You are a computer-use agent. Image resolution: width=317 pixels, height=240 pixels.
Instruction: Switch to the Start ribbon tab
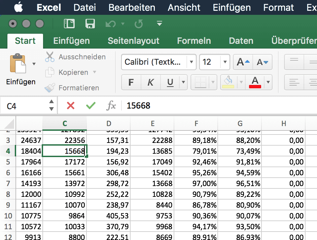click(25, 41)
